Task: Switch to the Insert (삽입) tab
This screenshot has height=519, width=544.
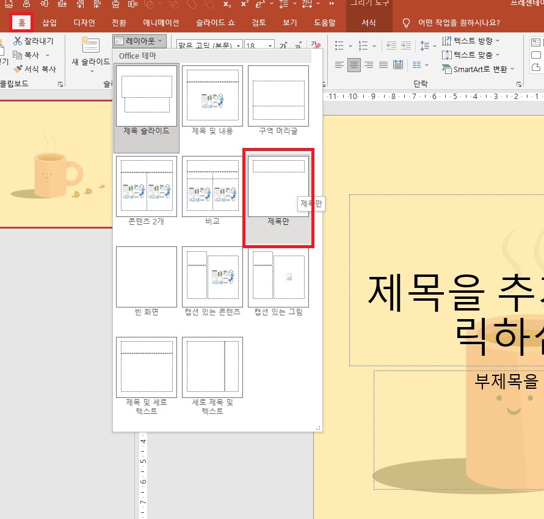Action: (49, 23)
